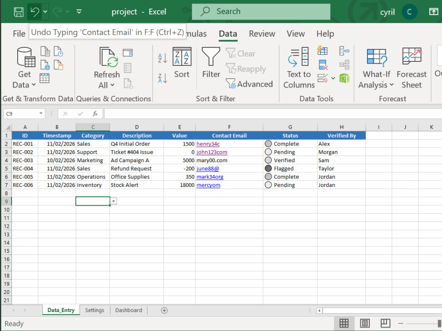
Task: Expand the Name Box dropdown
Action: [x=41, y=113]
